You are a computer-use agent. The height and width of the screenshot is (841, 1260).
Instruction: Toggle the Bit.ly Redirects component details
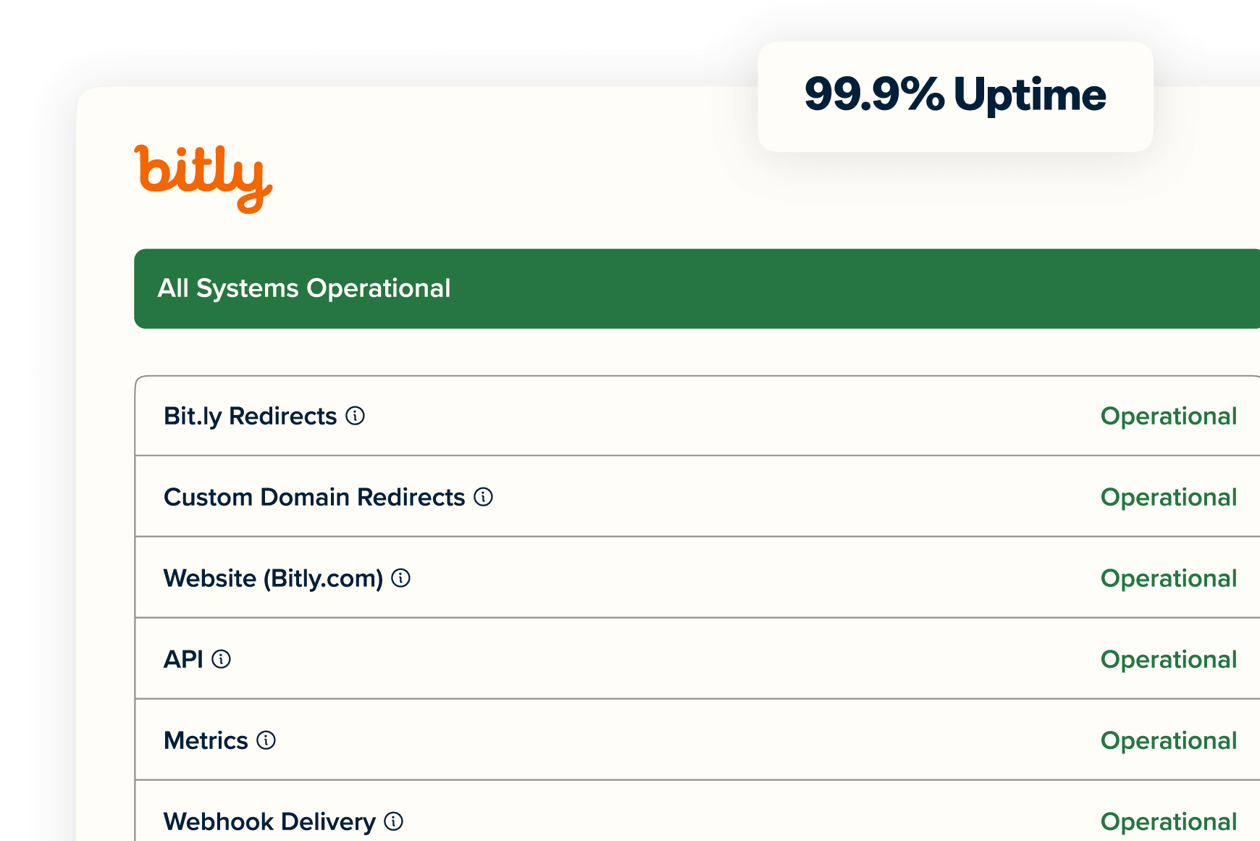[250, 416]
